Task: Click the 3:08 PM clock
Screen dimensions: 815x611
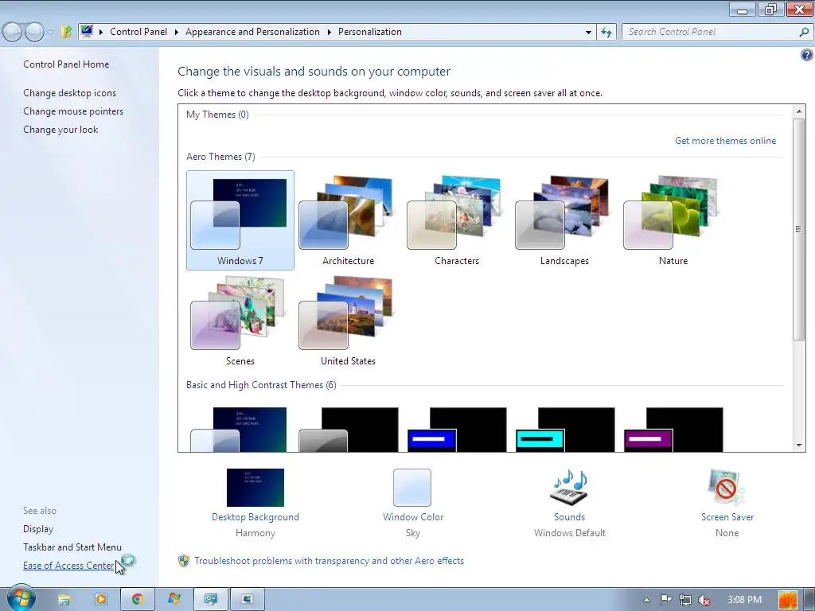Action: pyautogui.click(x=744, y=600)
